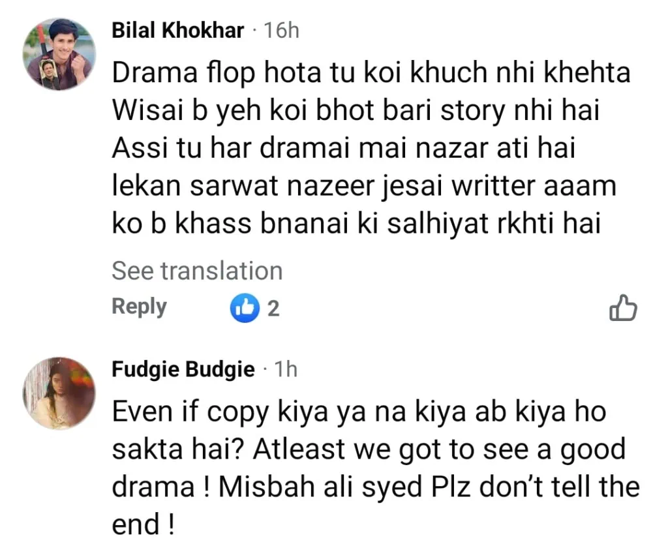
Task: Open the 16h timestamp on Bilal's comment
Action: [281, 30]
